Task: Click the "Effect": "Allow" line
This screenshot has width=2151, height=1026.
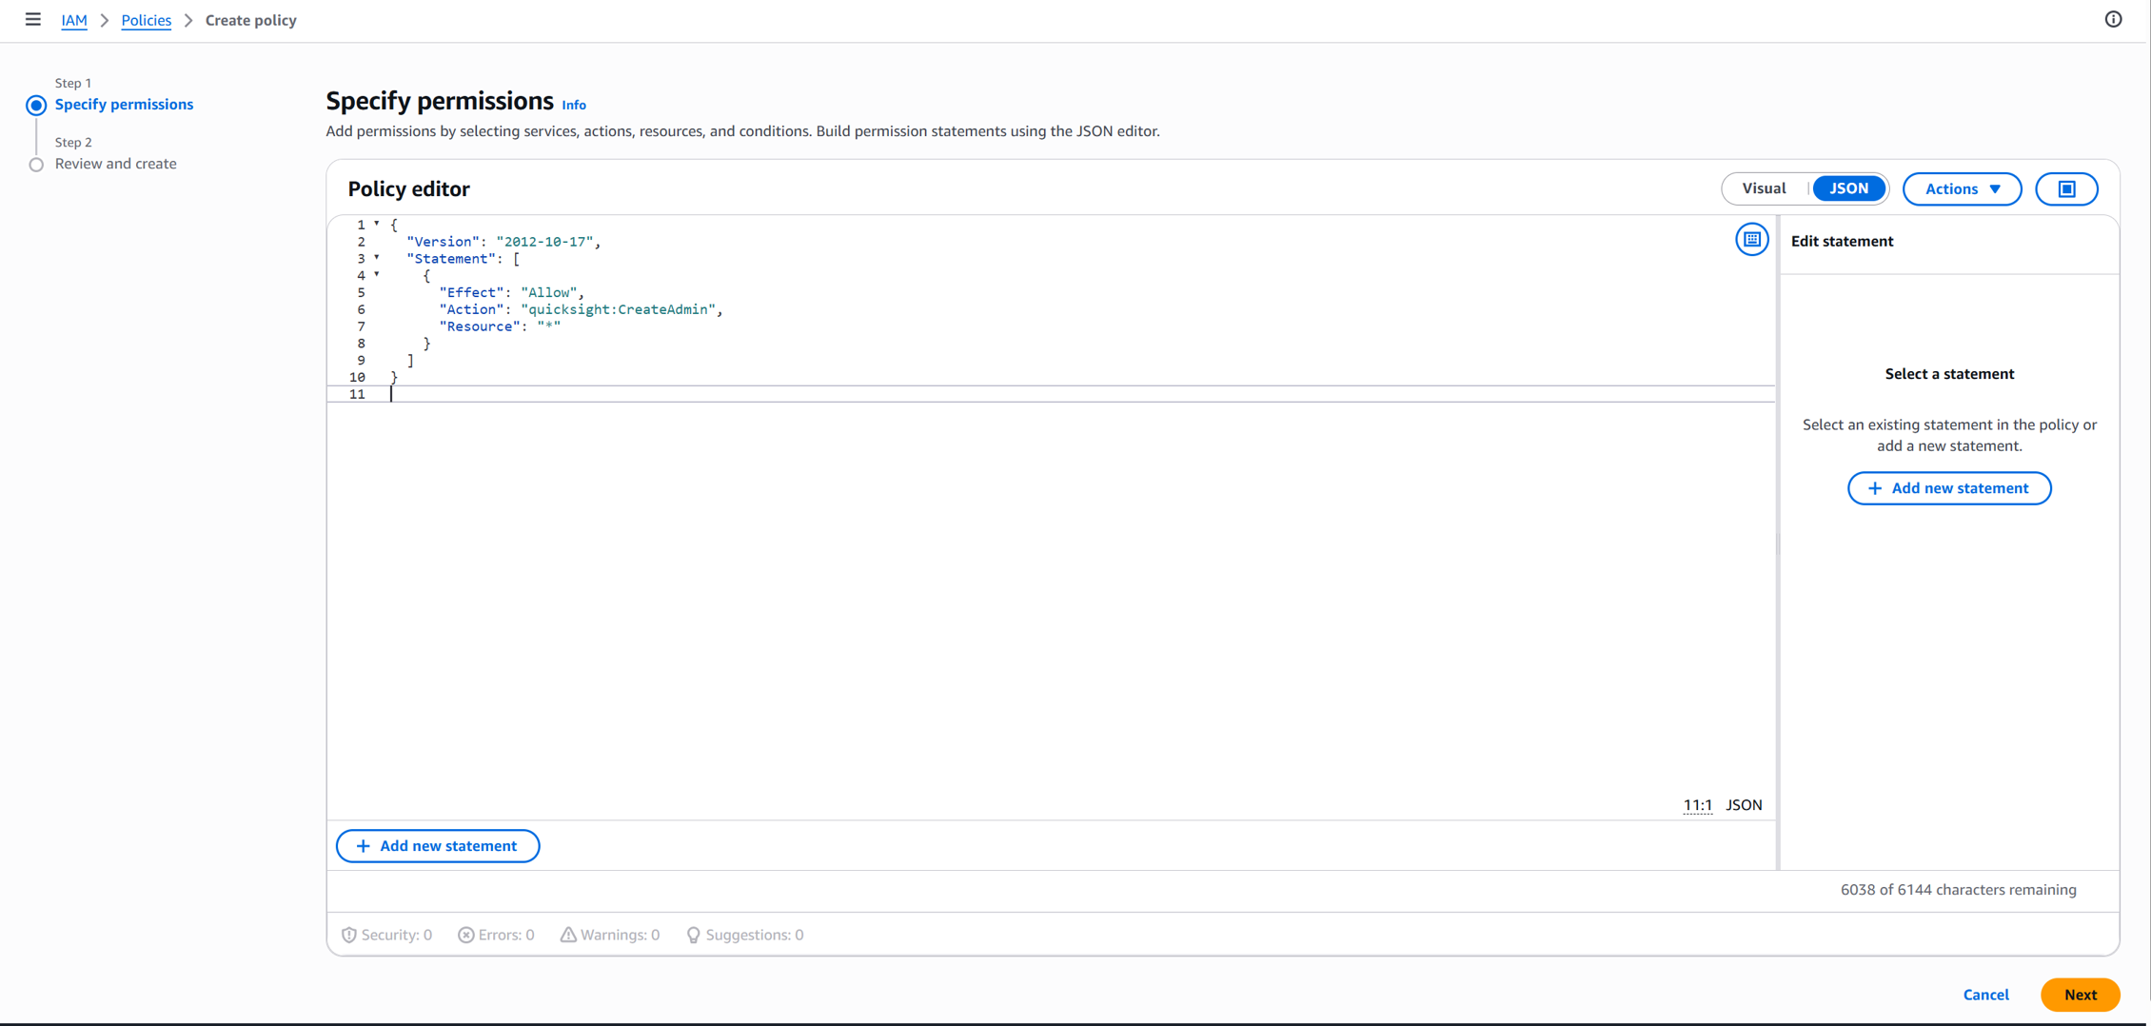Action: 511,292
